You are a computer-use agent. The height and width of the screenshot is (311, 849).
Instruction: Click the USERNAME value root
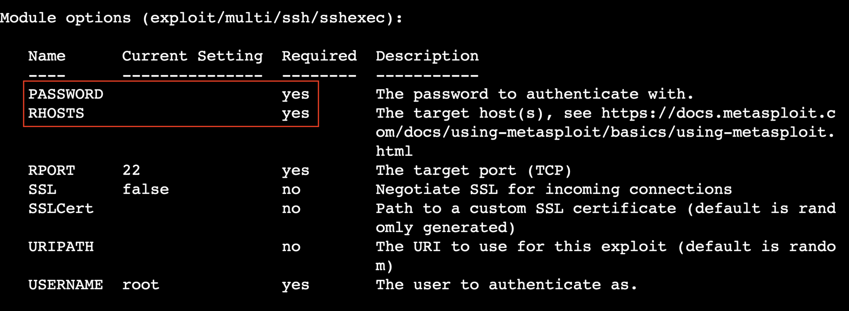point(141,285)
